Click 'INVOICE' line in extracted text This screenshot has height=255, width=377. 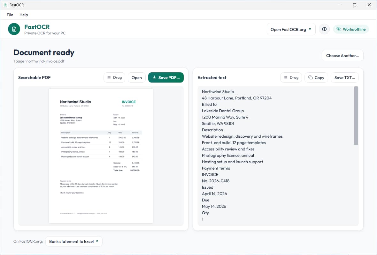(x=210, y=175)
